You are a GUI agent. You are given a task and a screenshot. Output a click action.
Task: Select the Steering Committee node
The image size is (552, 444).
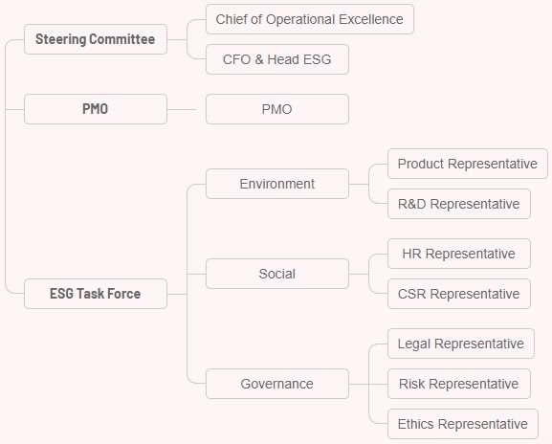(96, 39)
